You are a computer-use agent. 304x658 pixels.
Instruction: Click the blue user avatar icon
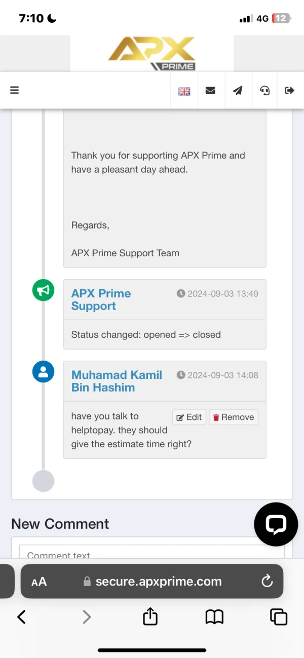tap(44, 372)
